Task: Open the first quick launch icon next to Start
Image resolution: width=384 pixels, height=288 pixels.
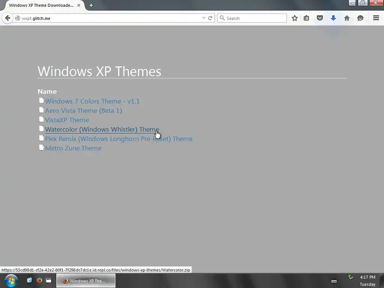Action: click(30, 280)
